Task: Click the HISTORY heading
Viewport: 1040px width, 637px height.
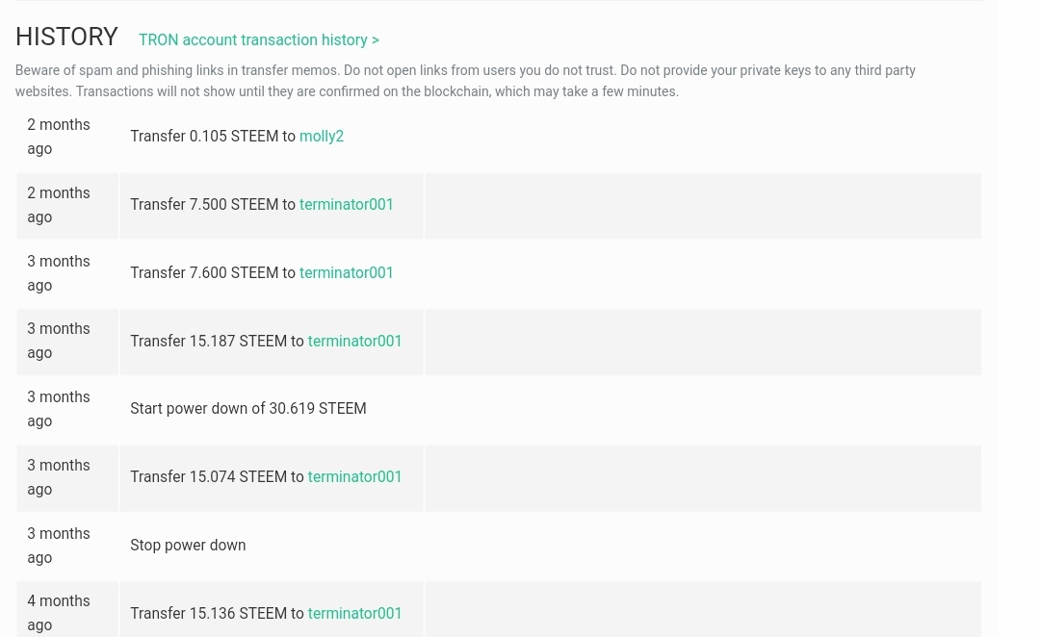Action: pyautogui.click(x=66, y=37)
